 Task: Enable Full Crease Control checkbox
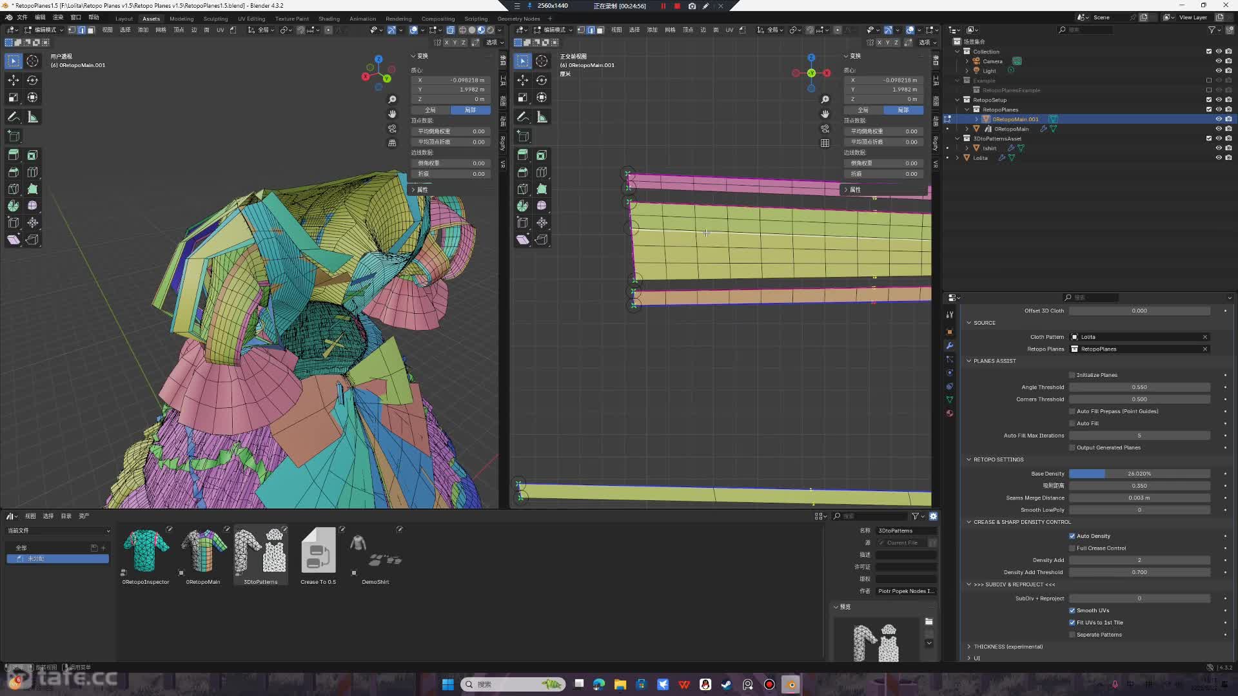coord(1072,548)
